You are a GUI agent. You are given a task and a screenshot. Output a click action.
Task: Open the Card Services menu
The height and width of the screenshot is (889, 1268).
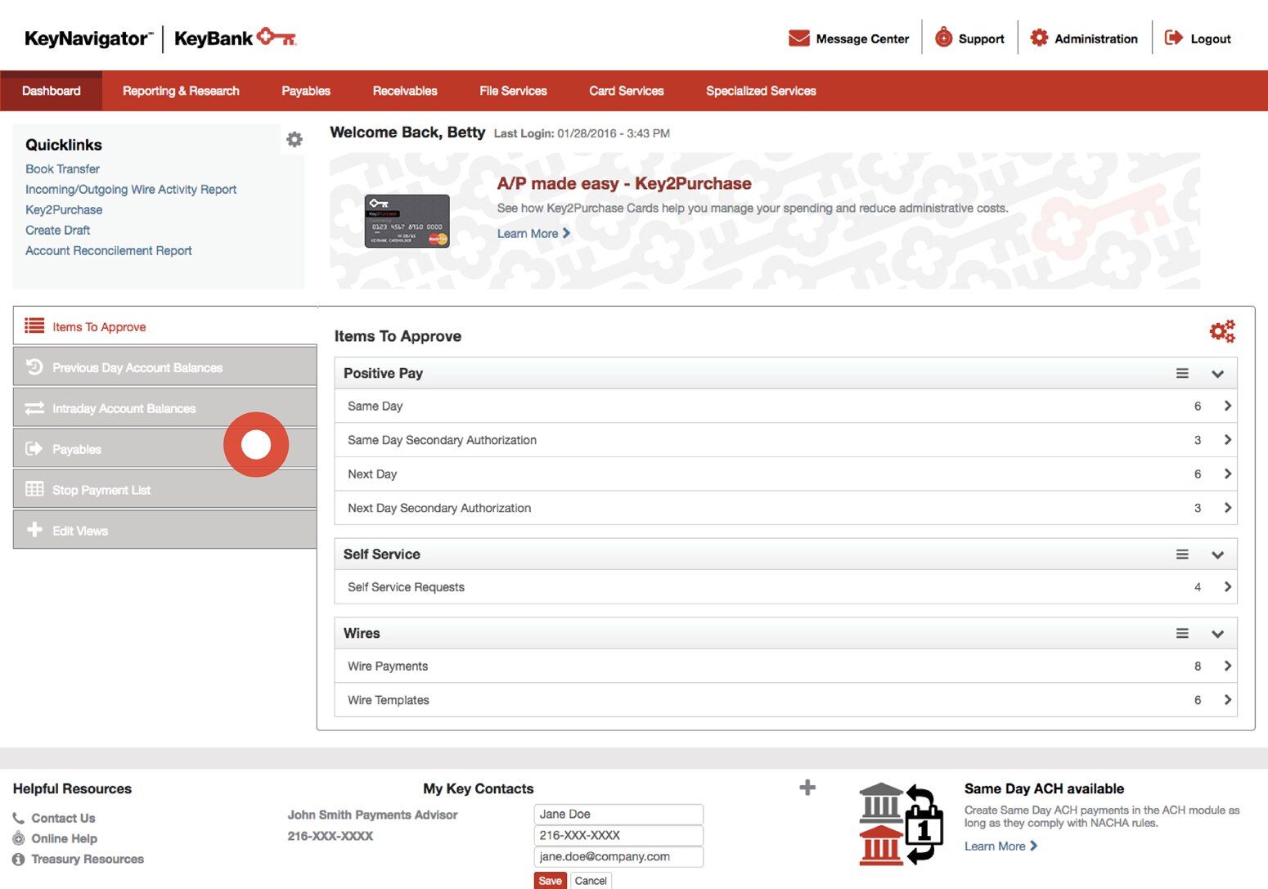tap(627, 91)
